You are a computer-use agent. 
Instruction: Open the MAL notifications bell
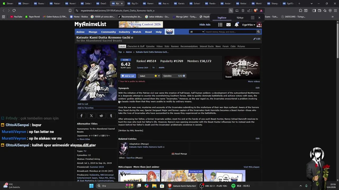[x=237, y=25]
